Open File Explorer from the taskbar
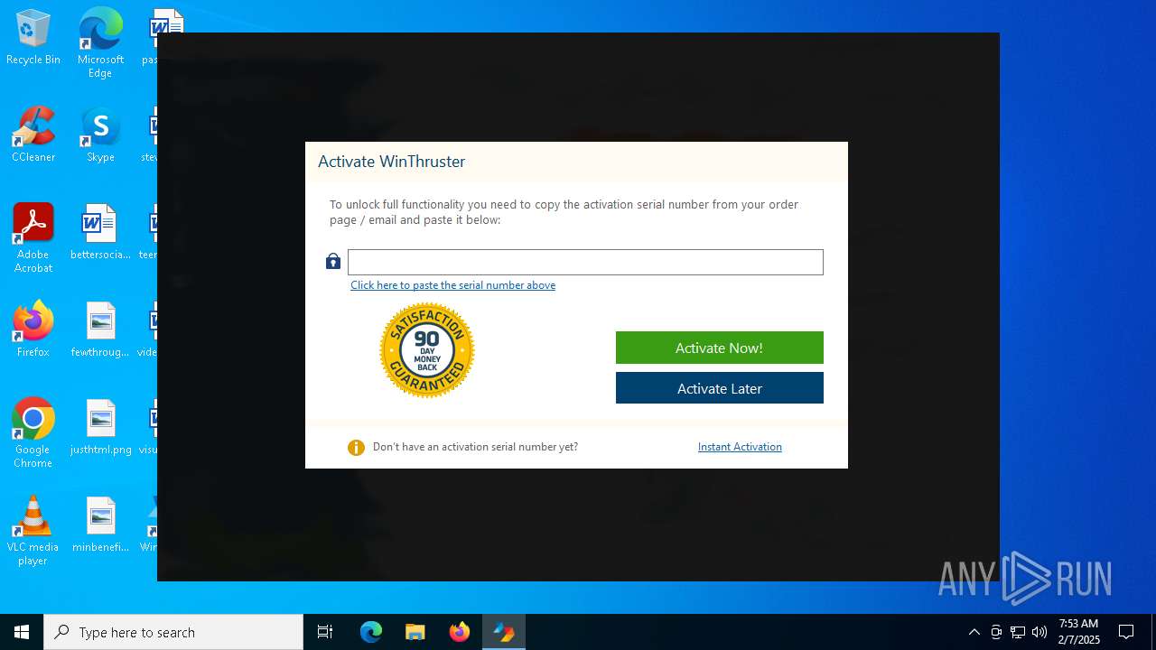 point(415,632)
